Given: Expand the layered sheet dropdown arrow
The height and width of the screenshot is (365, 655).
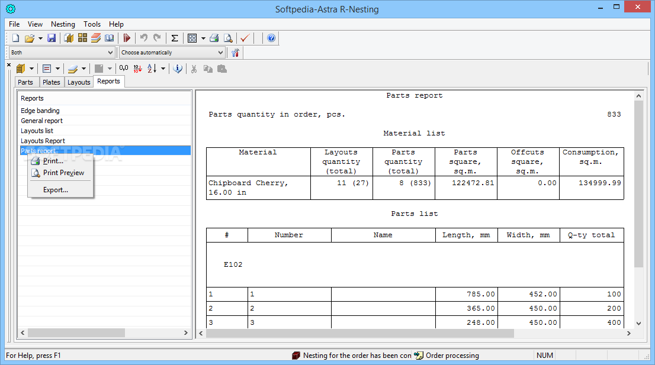Looking at the screenshot, I should point(84,69).
